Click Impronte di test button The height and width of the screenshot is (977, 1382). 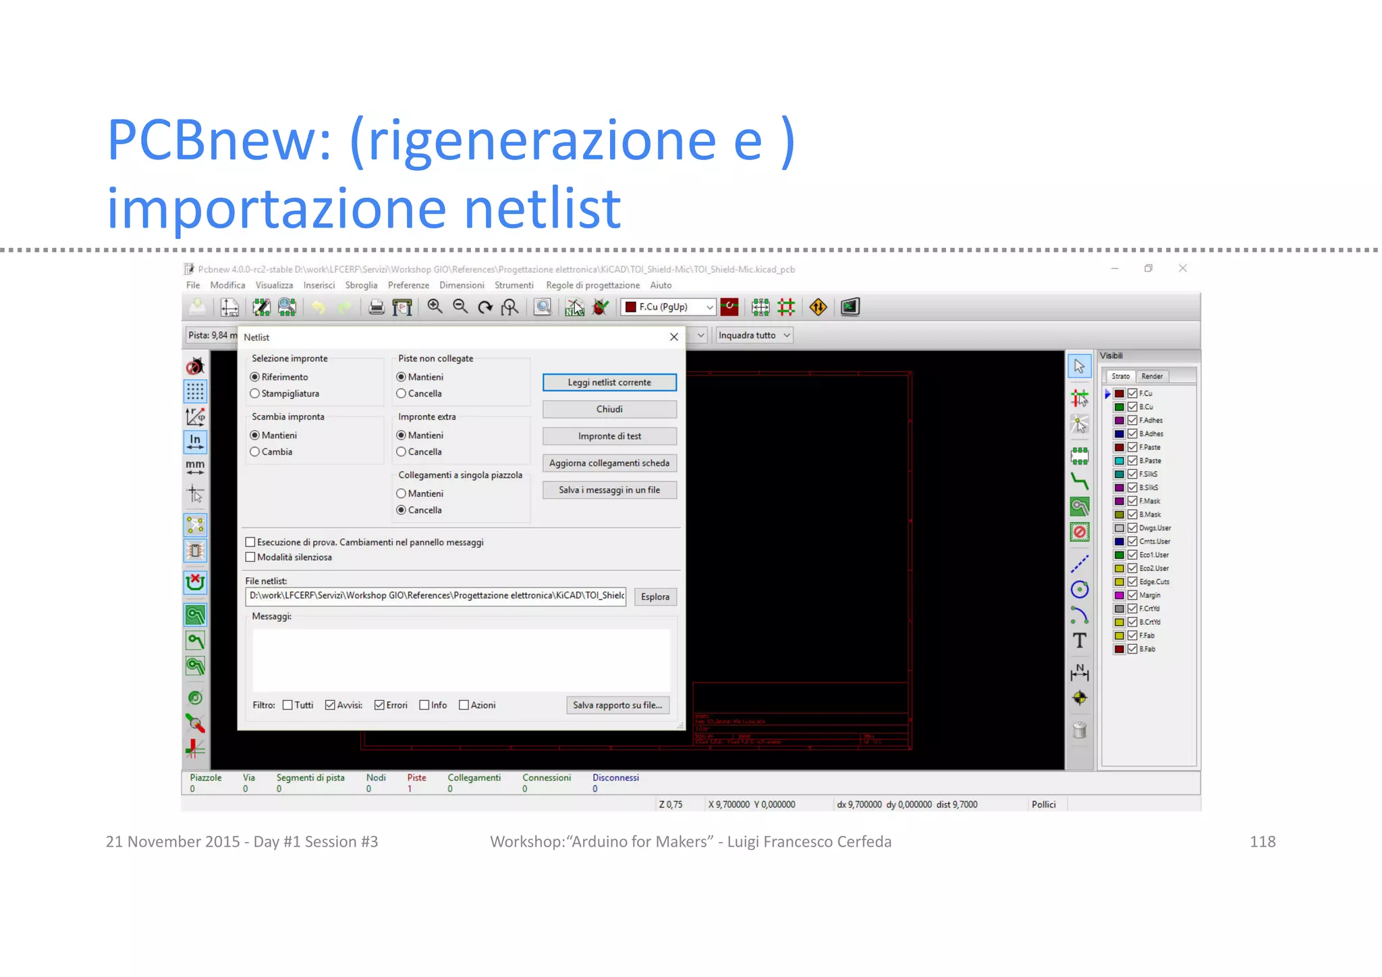click(609, 436)
